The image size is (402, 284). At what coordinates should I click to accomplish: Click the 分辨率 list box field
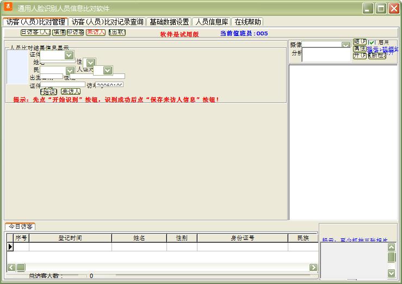click(x=326, y=54)
